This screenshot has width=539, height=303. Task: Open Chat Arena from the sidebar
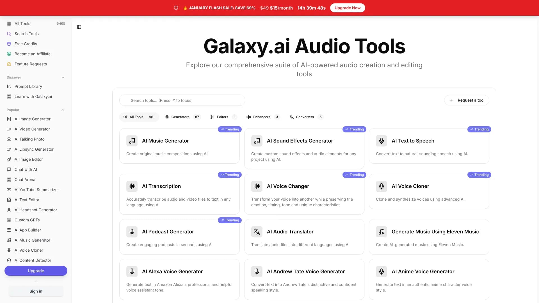[x=36, y=180]
